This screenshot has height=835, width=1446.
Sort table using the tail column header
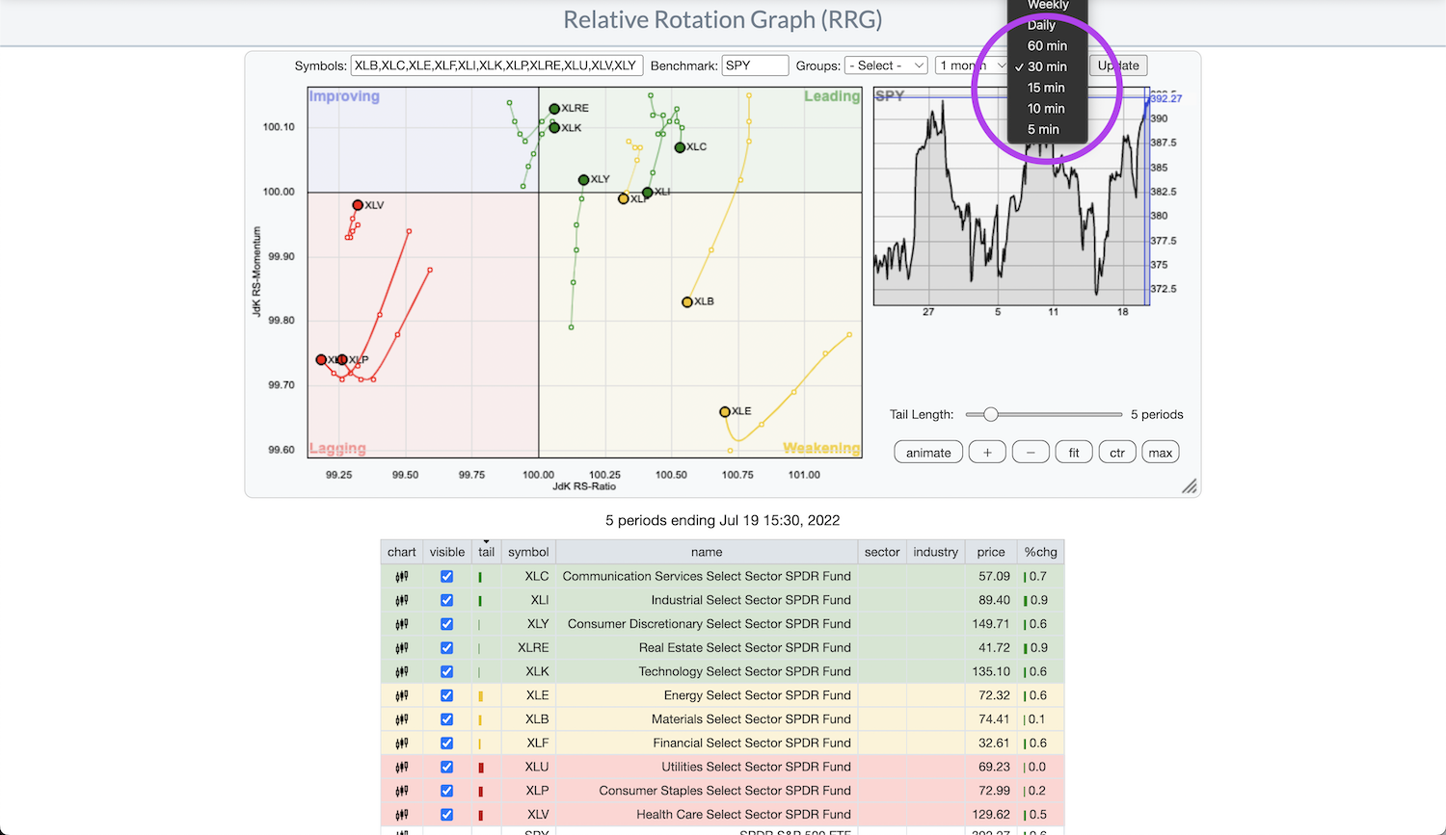pyautogui.click(x=486, y=552)
